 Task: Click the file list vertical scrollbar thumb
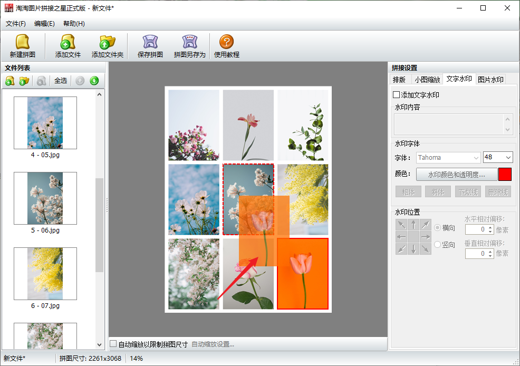99,225
